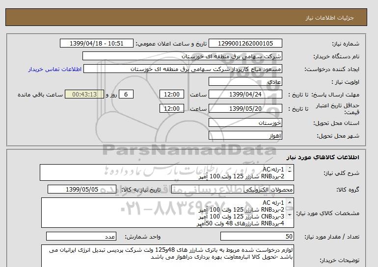378x267 pixels.
Task: Click the goods group field محصولات الکترونیکی
Action: 232,189
